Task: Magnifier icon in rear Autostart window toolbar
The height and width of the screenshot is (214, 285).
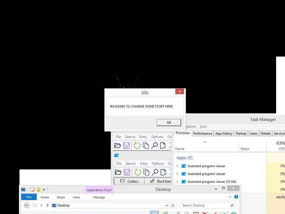Action: point(154,145)
